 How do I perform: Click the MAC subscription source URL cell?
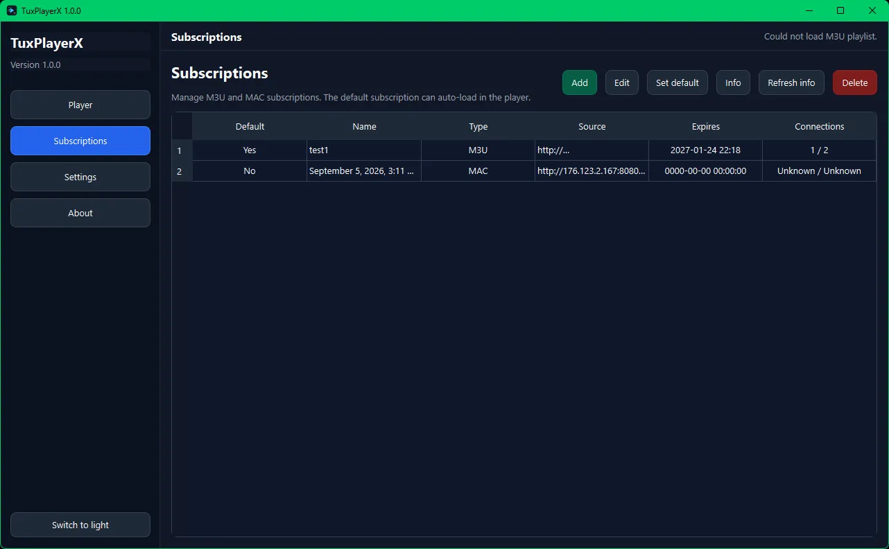click(x=591, y=171)
